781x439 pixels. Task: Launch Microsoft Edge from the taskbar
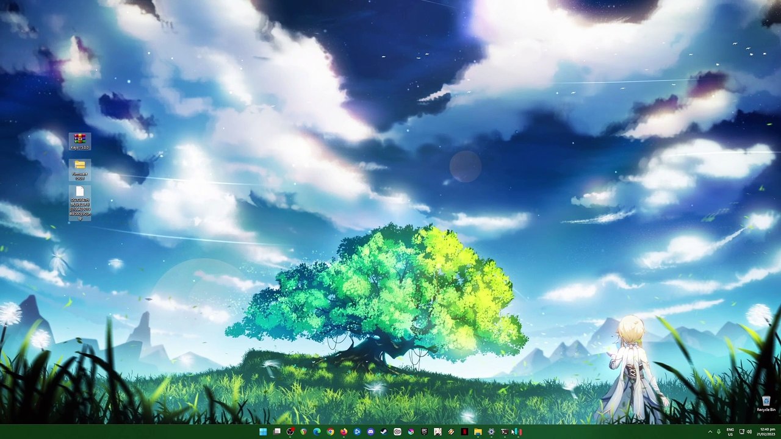[317, 432]
